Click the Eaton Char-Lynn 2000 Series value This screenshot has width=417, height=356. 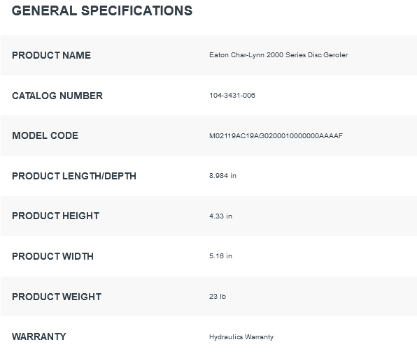pos(278,55)
